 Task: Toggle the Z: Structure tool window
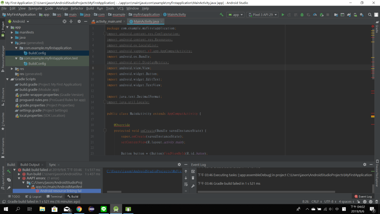coord(3,97)
